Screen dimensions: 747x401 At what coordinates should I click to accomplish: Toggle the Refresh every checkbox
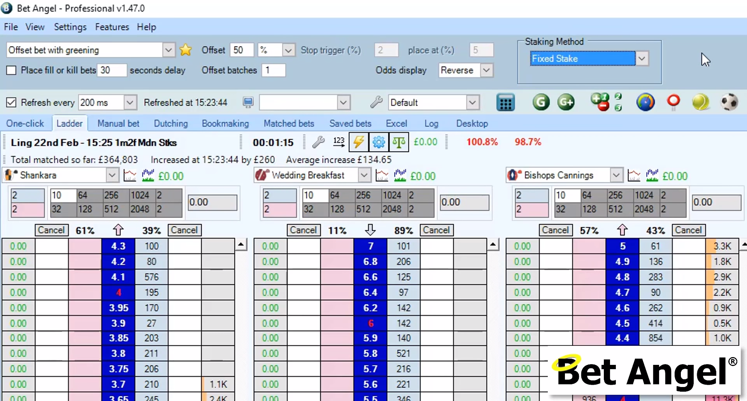(11, 103)
